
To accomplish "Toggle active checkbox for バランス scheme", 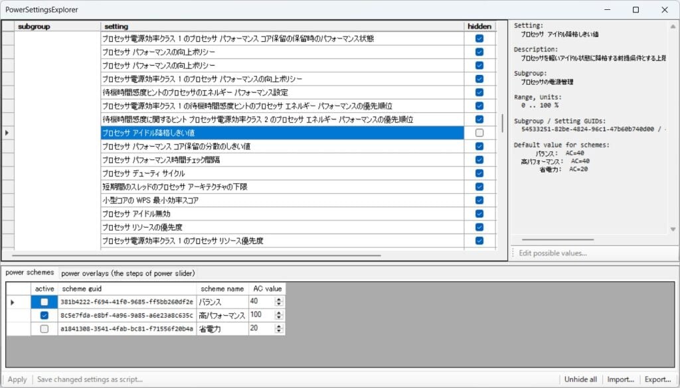I will click(44, 302).
